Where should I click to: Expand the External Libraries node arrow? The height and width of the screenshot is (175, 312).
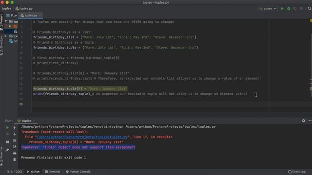click(6, 36)
